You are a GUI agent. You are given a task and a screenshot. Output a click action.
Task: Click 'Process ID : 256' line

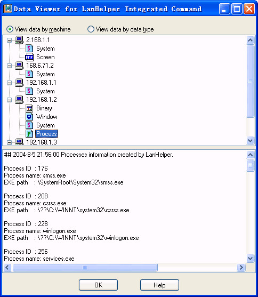(x=26, y=252)
